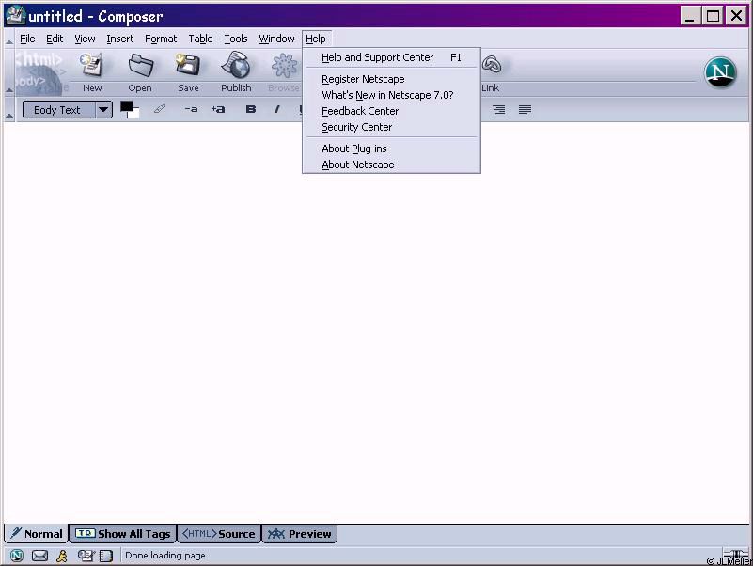The image size is (753, 566).
Task: Click the Link chain icon
Action: tap(492, 64)
